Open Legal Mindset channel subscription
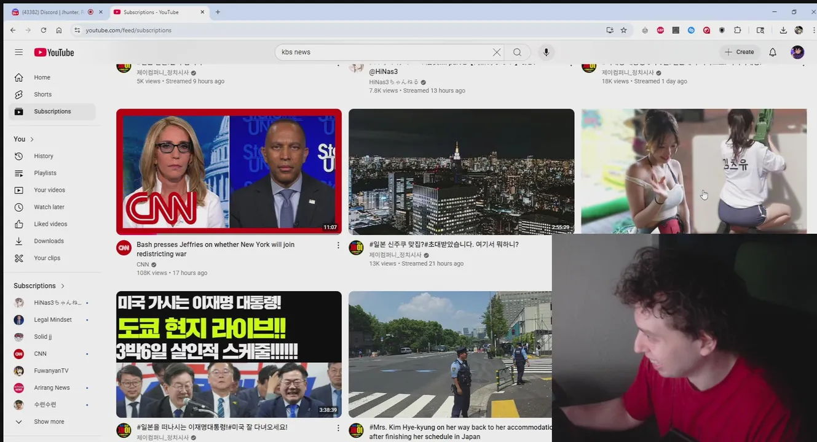Image resolution: width=817 pixels, height=442 pixels. 52,320
